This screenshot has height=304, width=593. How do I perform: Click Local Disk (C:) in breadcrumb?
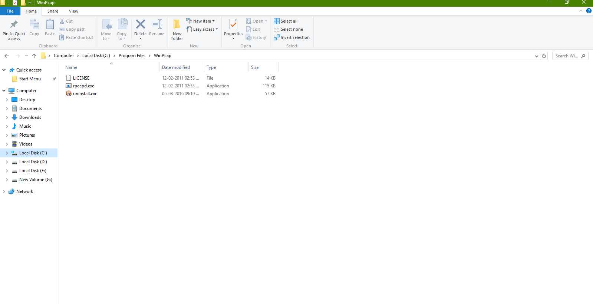click(96, 56)
